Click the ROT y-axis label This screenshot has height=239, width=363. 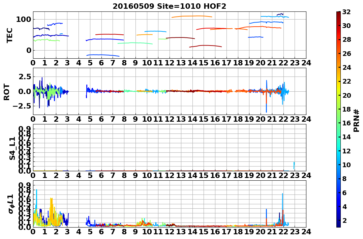tap(7, 92)
